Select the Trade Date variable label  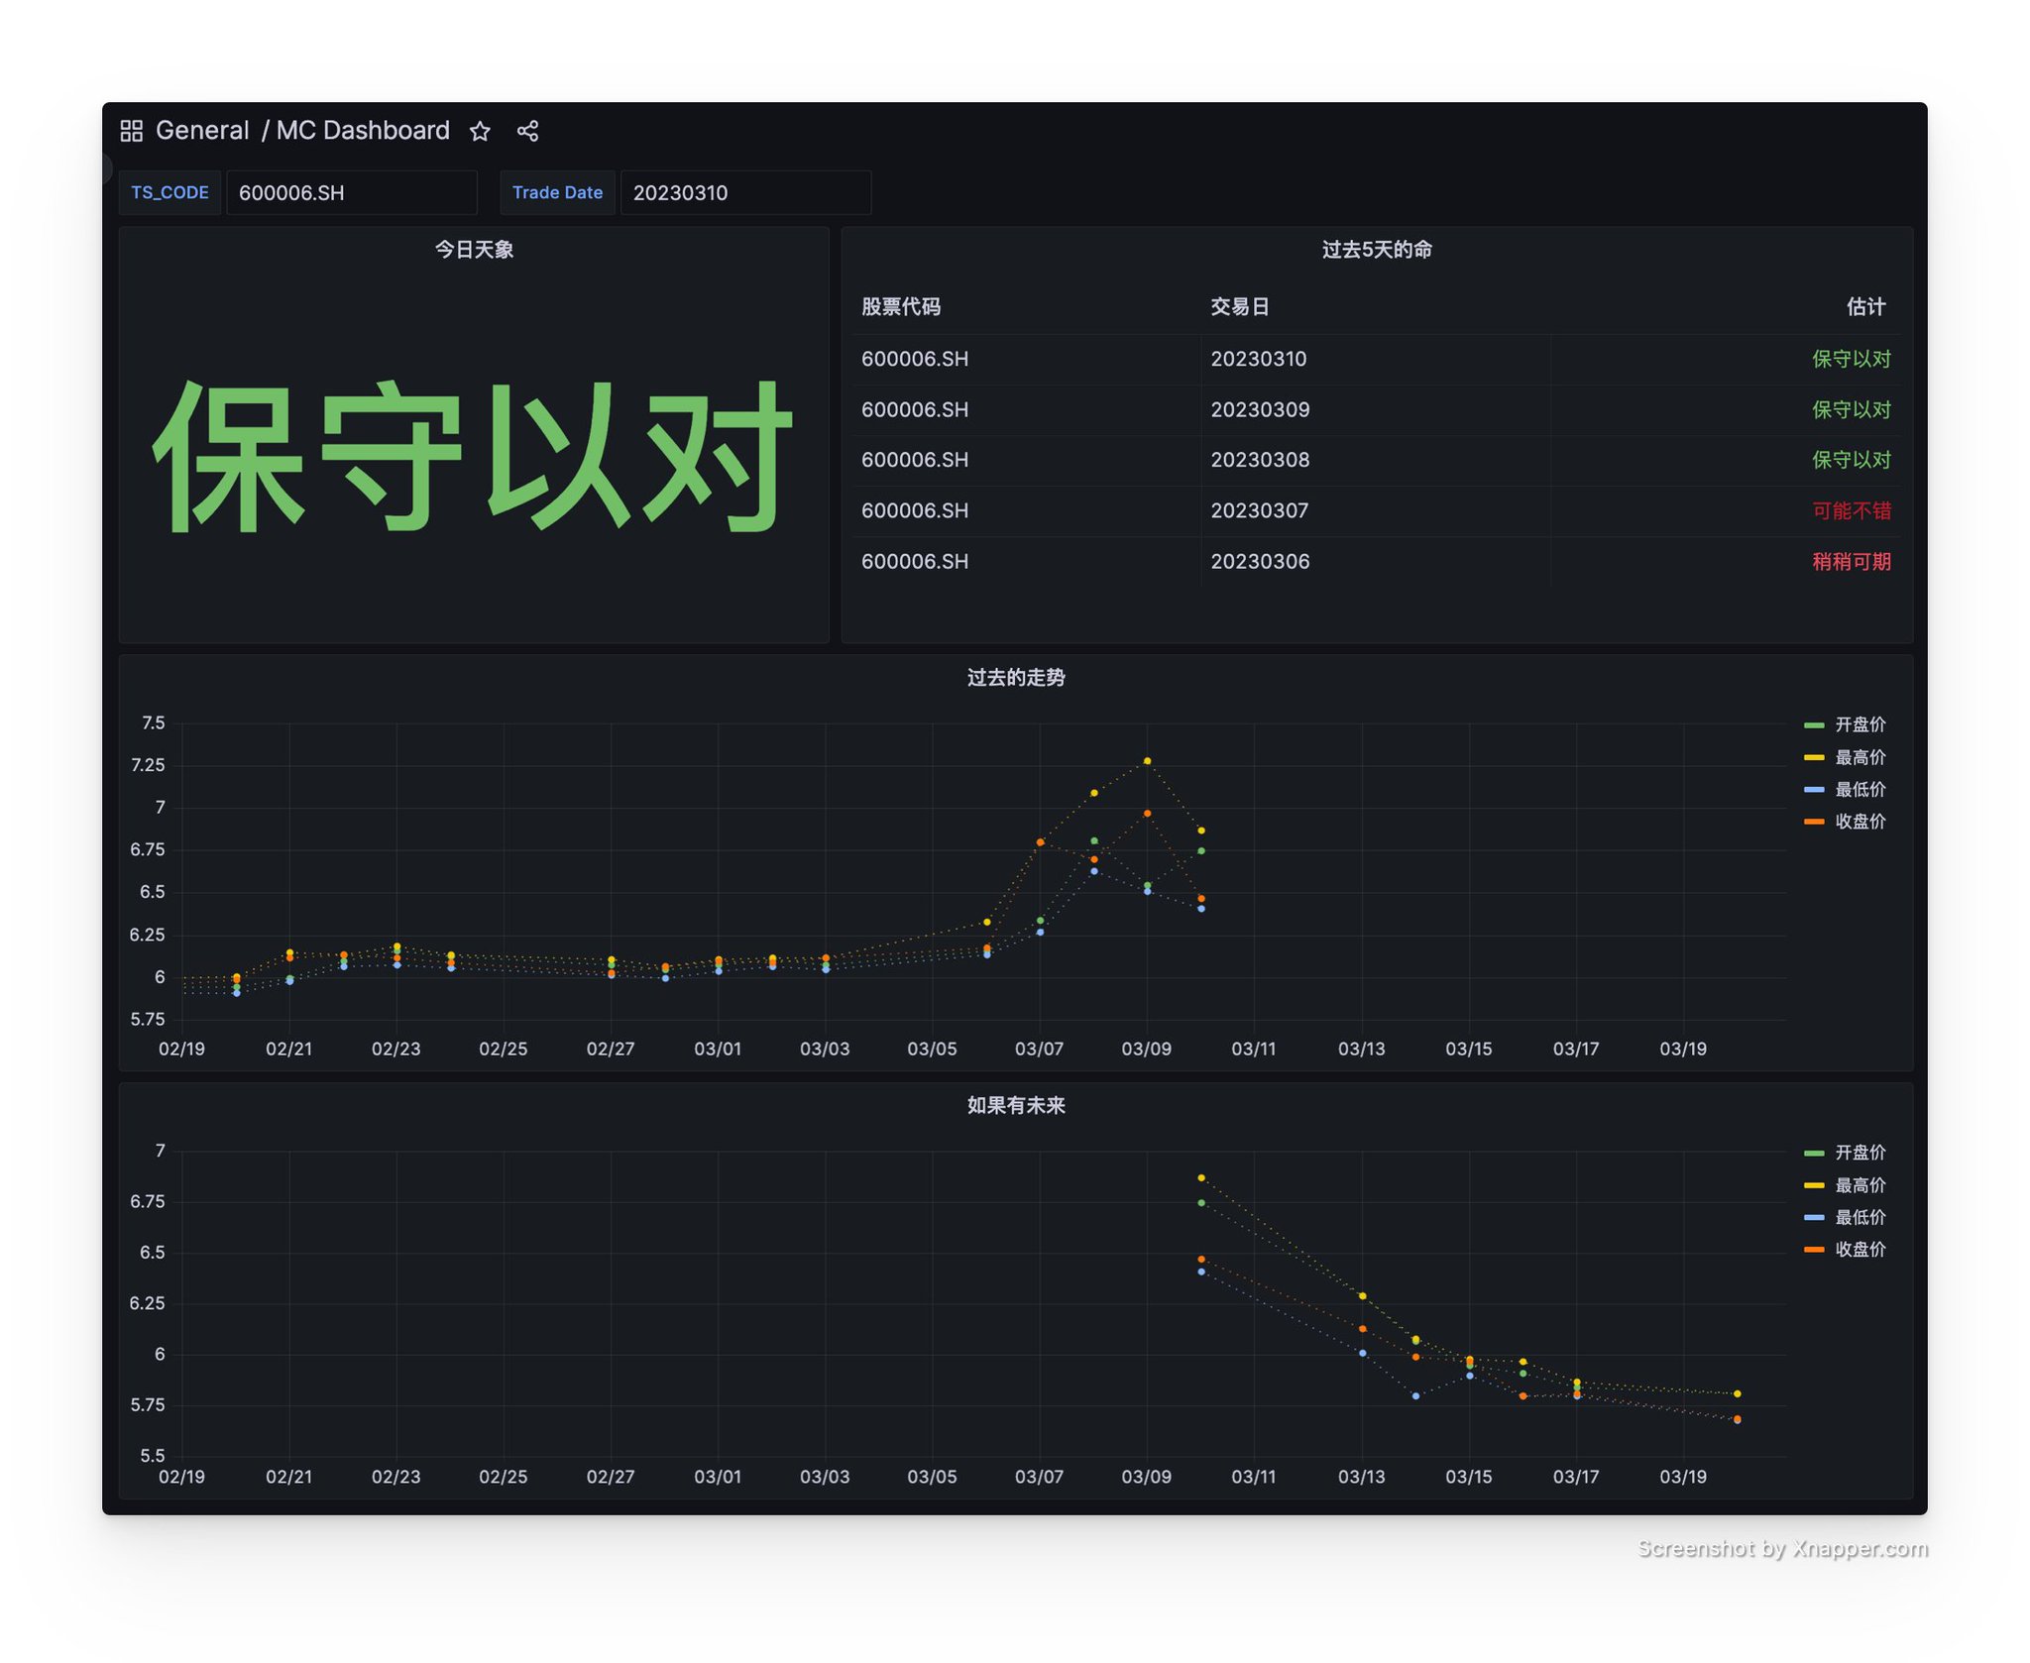557,192
